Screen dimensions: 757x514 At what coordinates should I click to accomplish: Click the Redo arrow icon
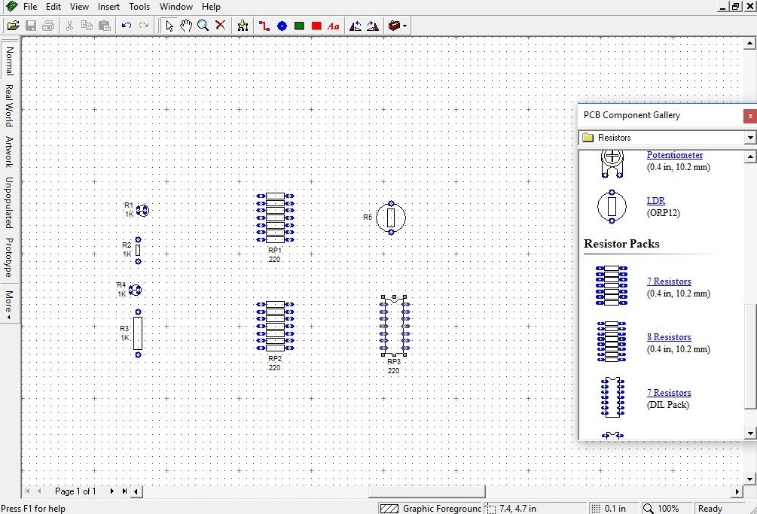pyautogui.click(x=144, y=26)
